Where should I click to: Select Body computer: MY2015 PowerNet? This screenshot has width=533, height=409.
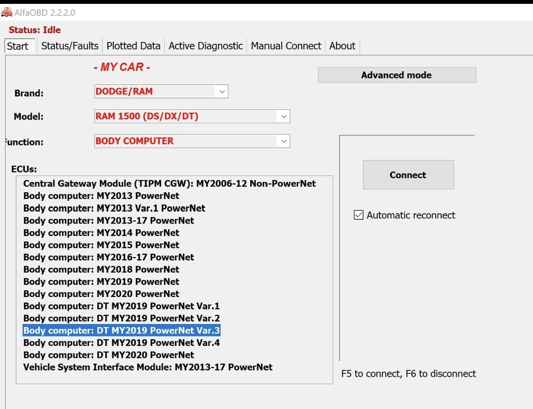tap(101, 245)
